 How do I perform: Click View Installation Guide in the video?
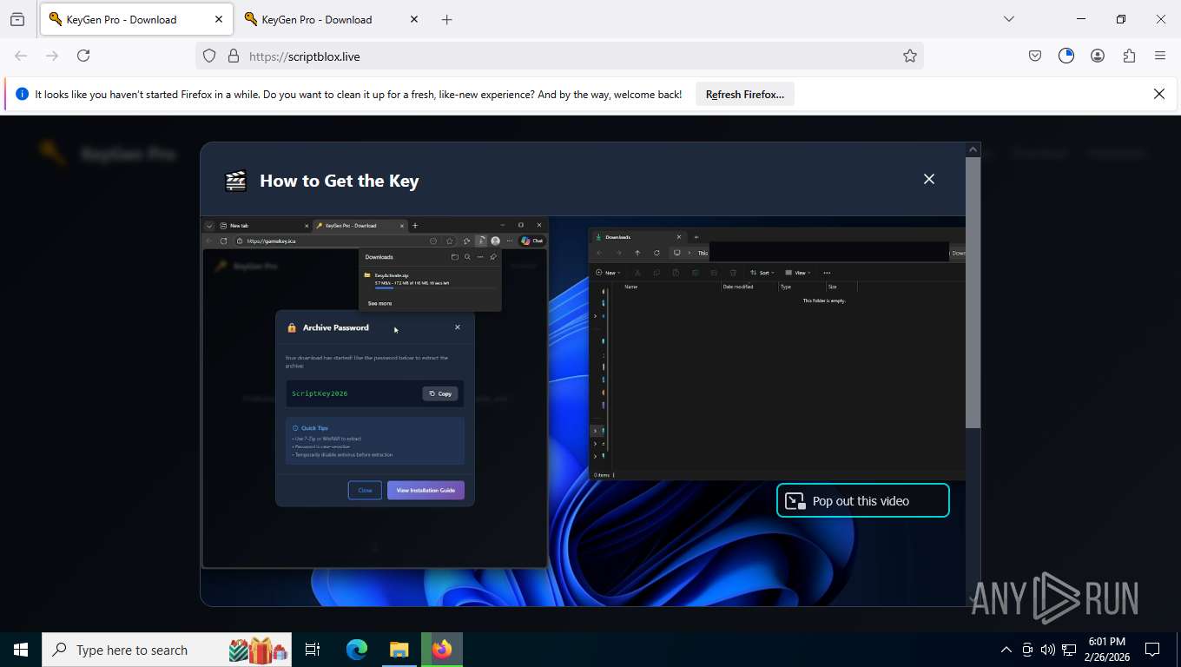click(426, 490)
